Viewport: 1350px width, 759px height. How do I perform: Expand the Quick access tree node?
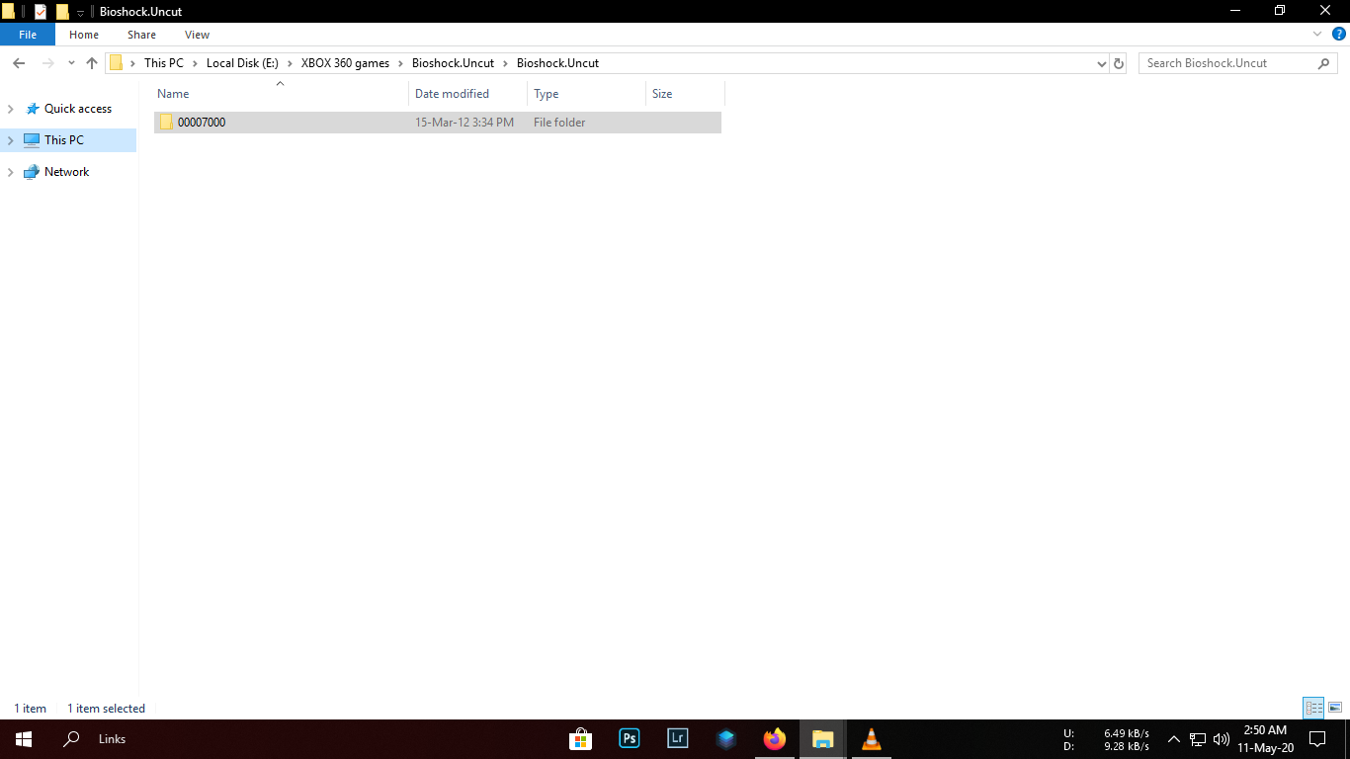(11, 109)
